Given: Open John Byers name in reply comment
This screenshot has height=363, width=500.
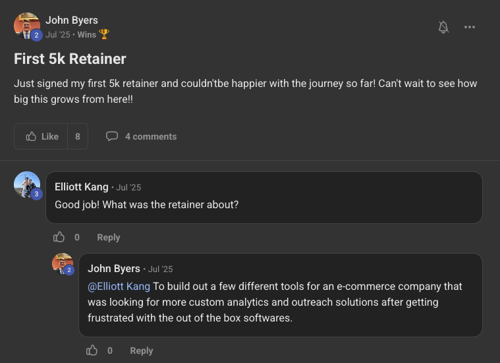Looking at the screenshot, I should [114, 269].
